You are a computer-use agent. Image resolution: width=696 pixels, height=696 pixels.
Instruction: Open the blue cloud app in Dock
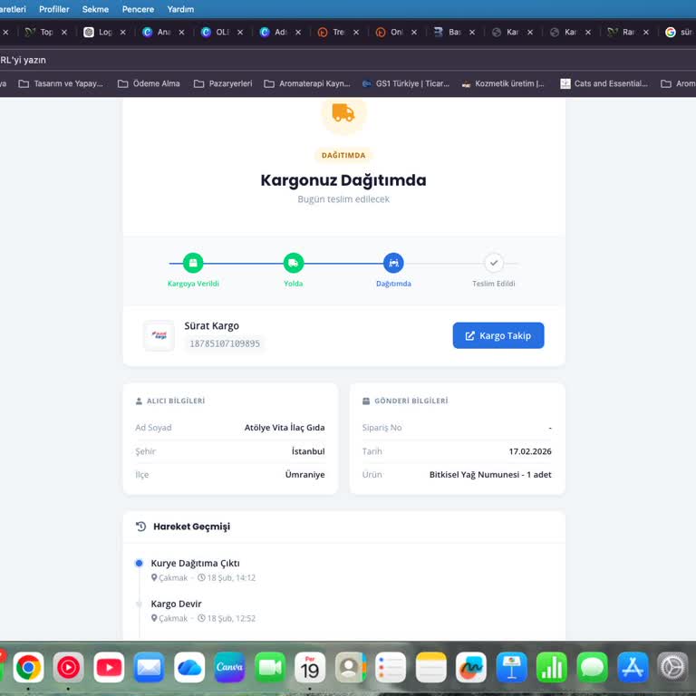pos(189,667)
